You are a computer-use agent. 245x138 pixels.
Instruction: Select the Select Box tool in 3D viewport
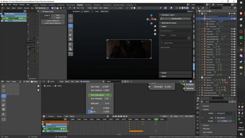[x=70, y=16]
